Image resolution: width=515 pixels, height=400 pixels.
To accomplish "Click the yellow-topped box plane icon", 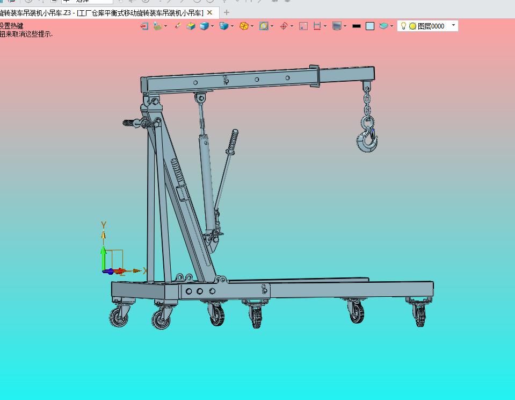I will pyautogui.click(x=191, y=26).
